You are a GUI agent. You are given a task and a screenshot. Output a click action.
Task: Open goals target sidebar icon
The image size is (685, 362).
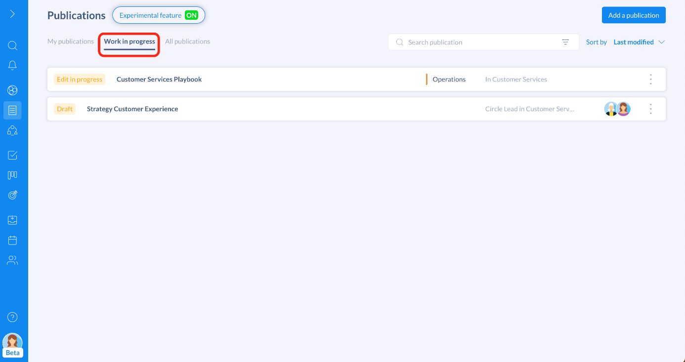pyautogui.click(x=12, y=195)
